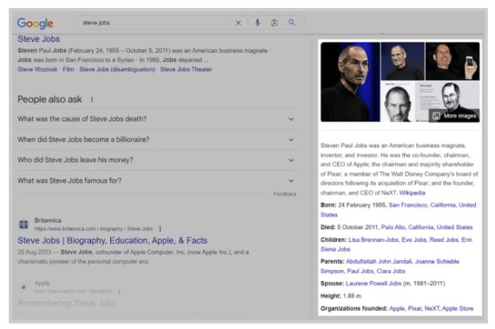Image resolution: width=495 pixels, height=329 pixels.
Task: Open large Steve Jobs portrait thumbnail
Action: click(x=350, y=82)
